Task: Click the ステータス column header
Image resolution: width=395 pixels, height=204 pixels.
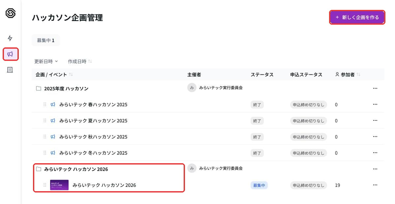Action: tap(262, 74)
